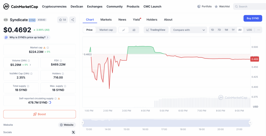
Task: Select the 7D time range
Action: click(219, 30)
